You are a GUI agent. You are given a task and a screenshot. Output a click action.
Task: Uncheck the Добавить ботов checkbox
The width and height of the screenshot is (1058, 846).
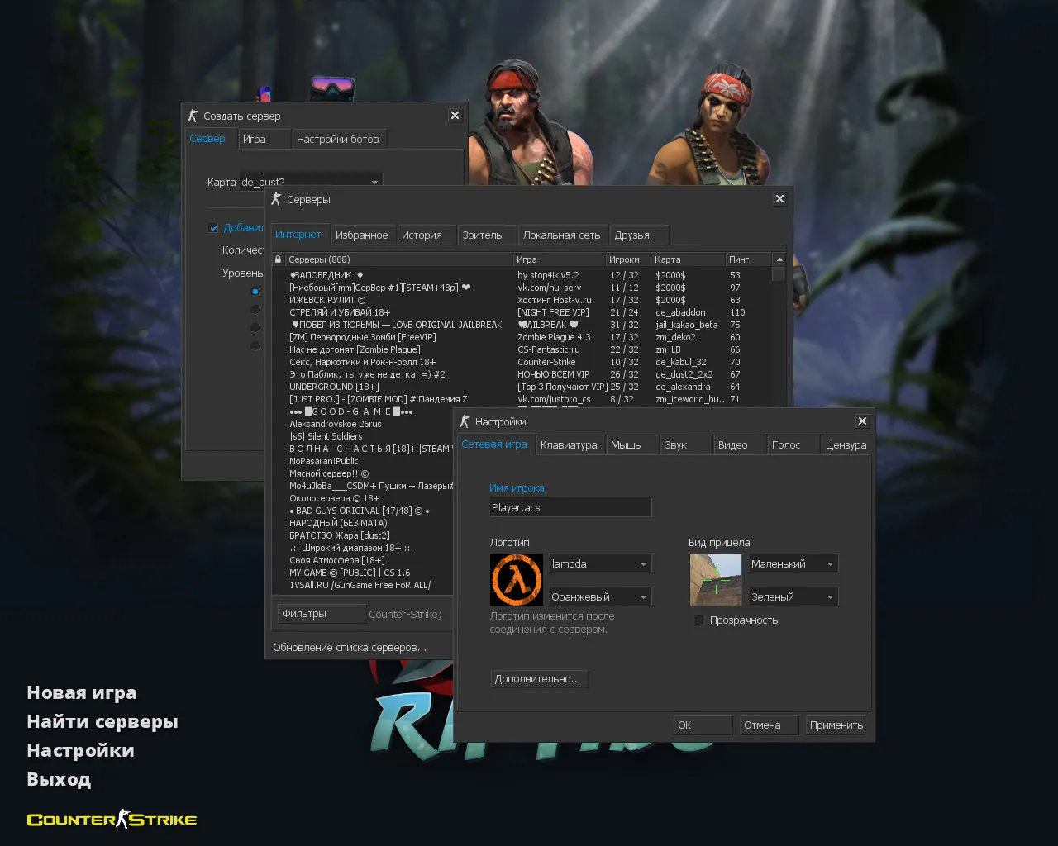[212, 227]
